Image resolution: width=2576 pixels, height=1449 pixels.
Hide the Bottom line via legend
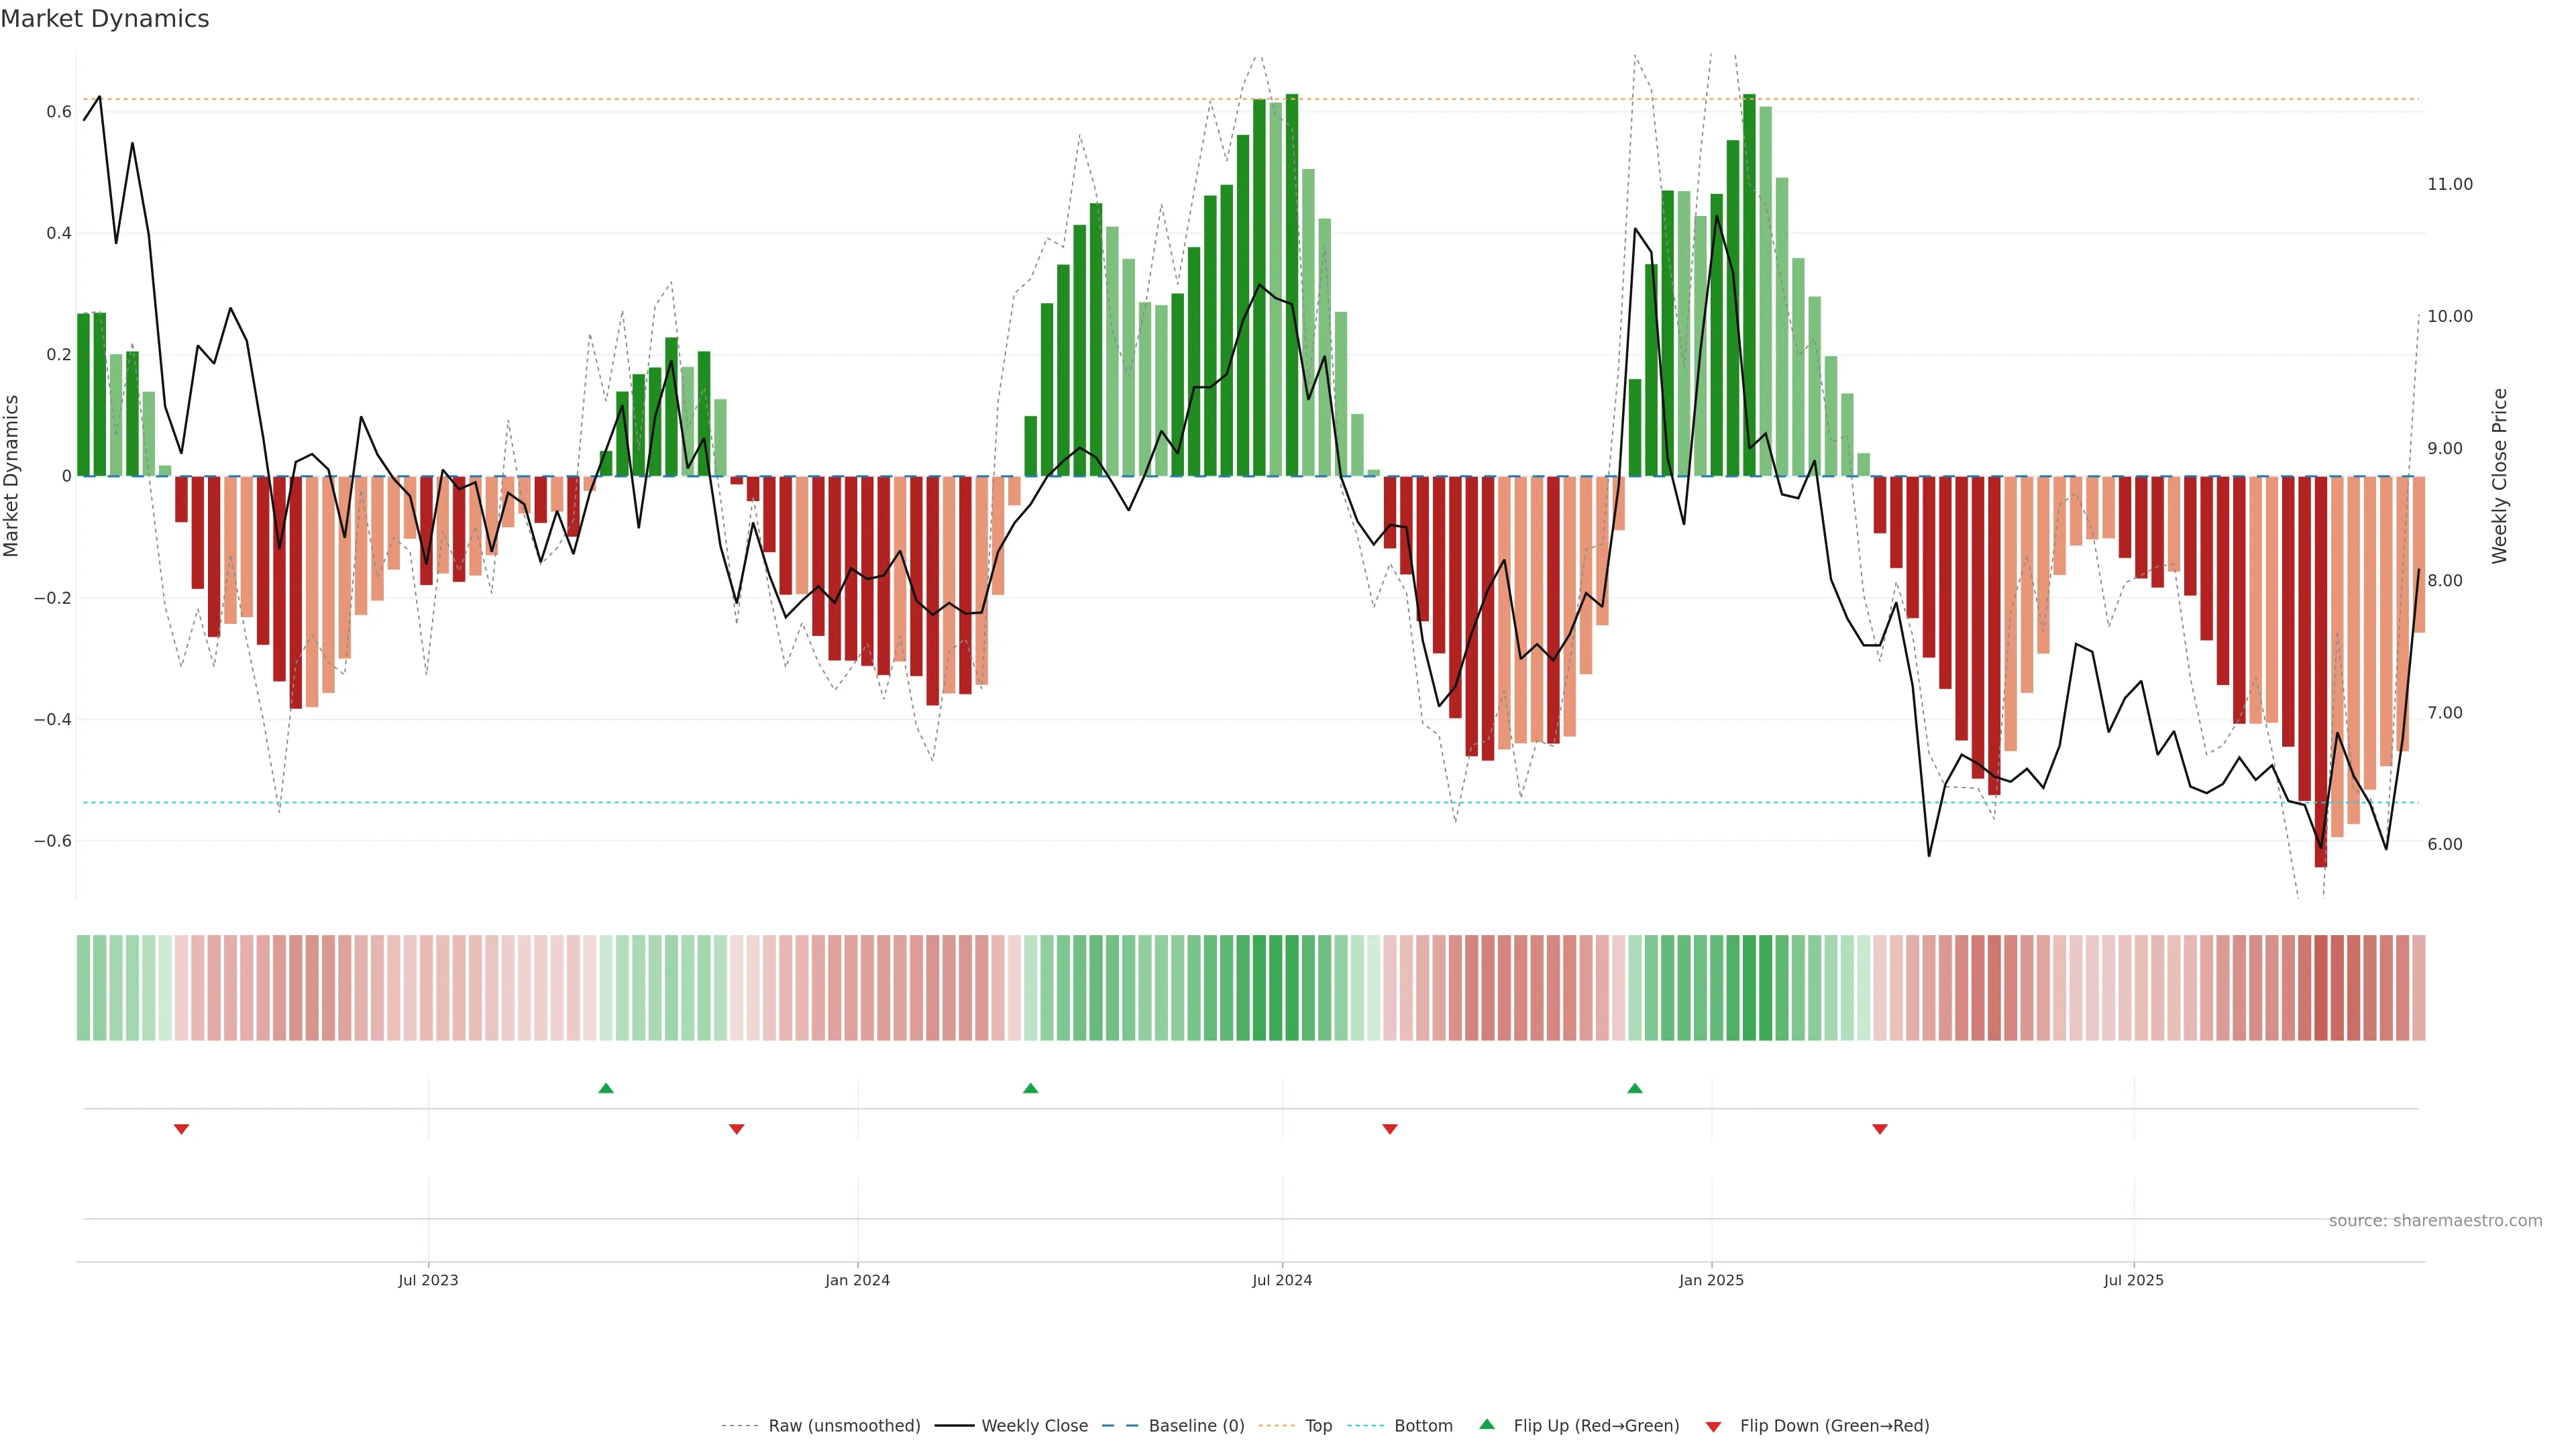[x=1423, y=1426]
